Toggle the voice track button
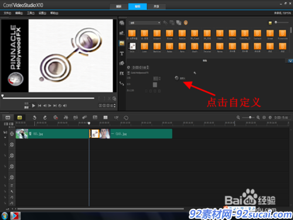The width and height of the screenshot is (293, 220). (12, 191)
